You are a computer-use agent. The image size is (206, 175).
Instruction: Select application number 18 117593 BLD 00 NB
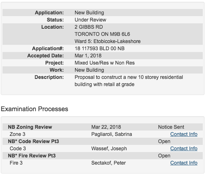(x=99, y=48)
